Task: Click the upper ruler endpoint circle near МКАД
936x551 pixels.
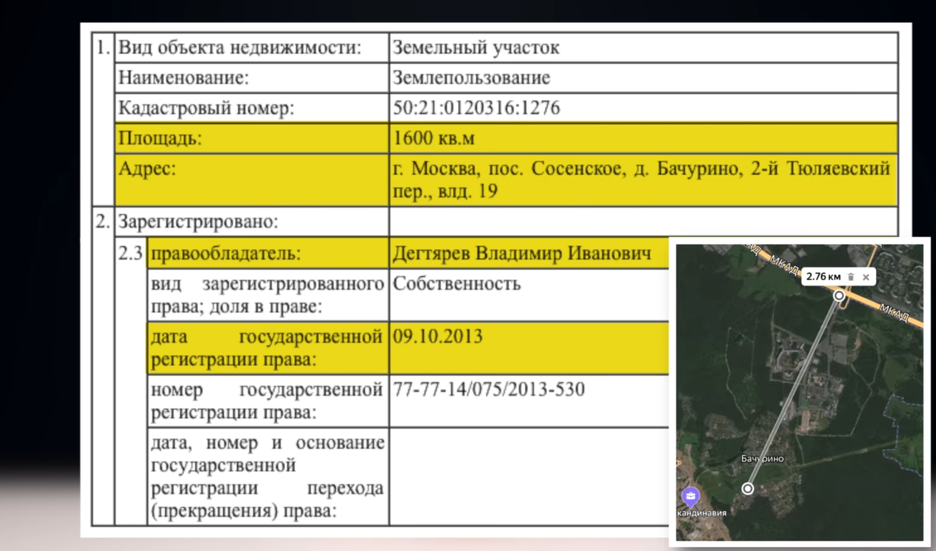Action: tap(840, 296)
